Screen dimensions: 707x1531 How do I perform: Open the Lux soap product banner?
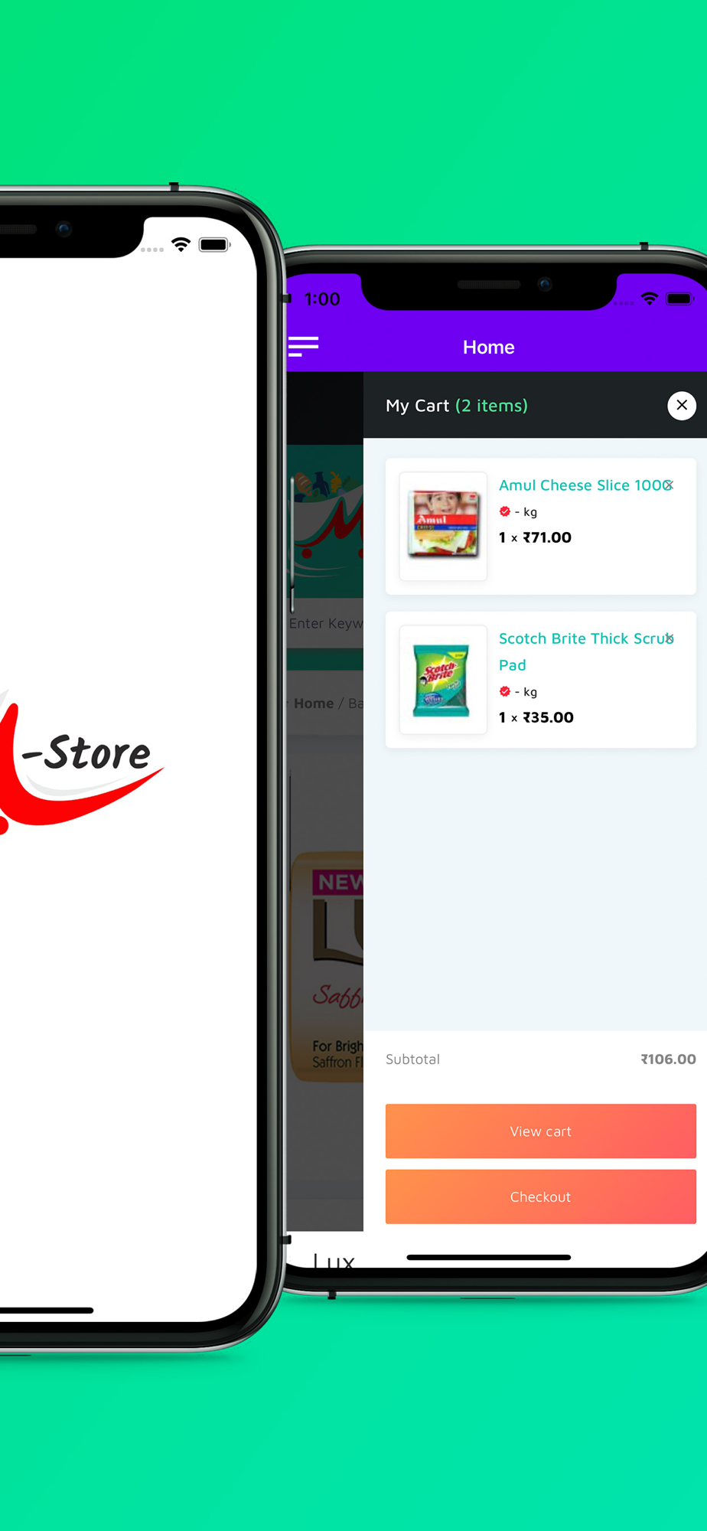click(x=327, y=966)
